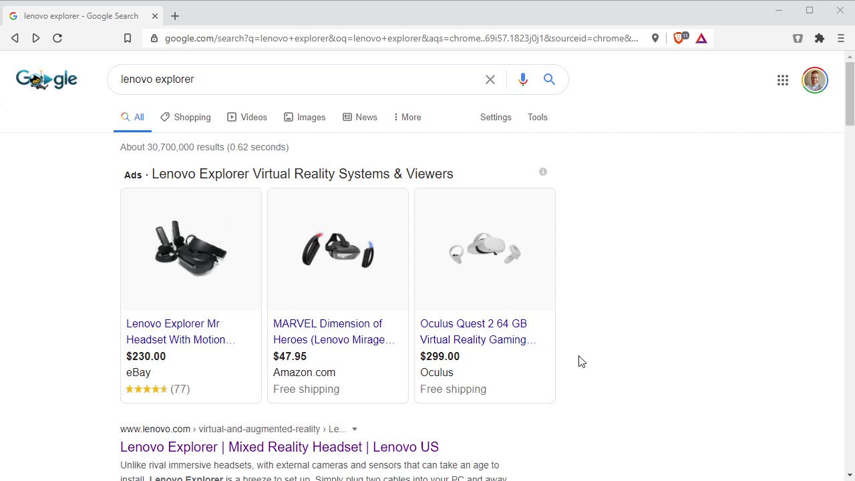Open the browser main menu icon

[841, 38]
